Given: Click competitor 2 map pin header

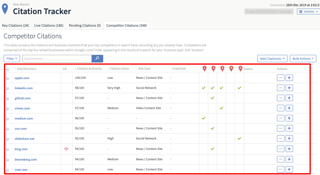Looking at the screenshot, I should point(213,69).
